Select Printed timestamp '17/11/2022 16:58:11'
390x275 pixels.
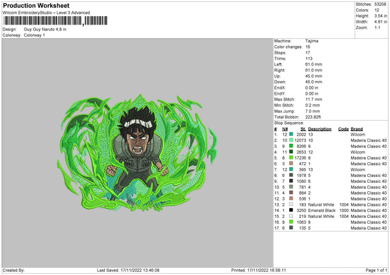point(266,270)
